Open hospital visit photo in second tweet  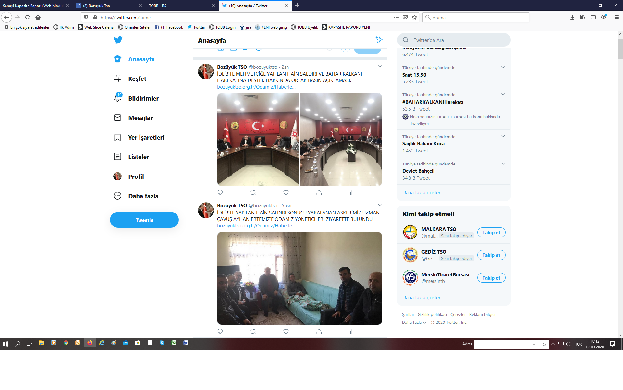299,278
